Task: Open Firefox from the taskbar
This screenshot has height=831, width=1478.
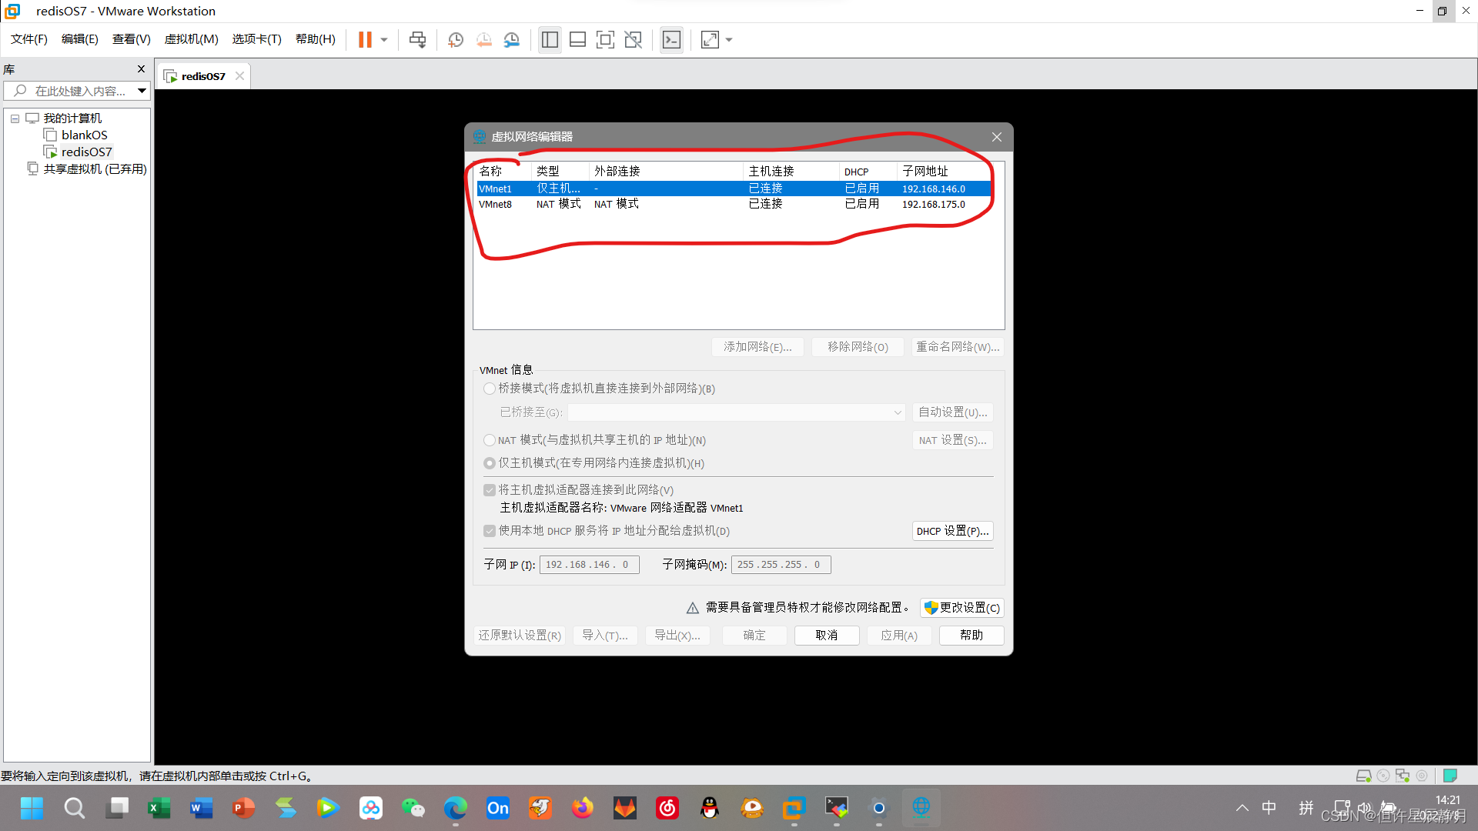Action: pyautogui.click(x=582, y=808)
